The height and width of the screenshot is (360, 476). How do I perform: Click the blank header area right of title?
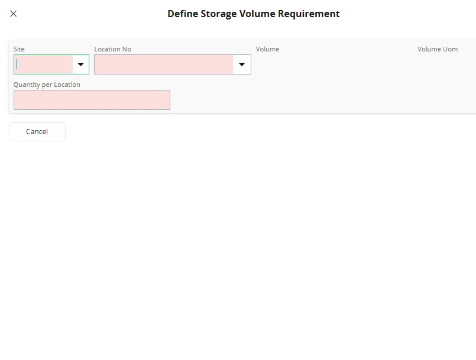point(407,14)
